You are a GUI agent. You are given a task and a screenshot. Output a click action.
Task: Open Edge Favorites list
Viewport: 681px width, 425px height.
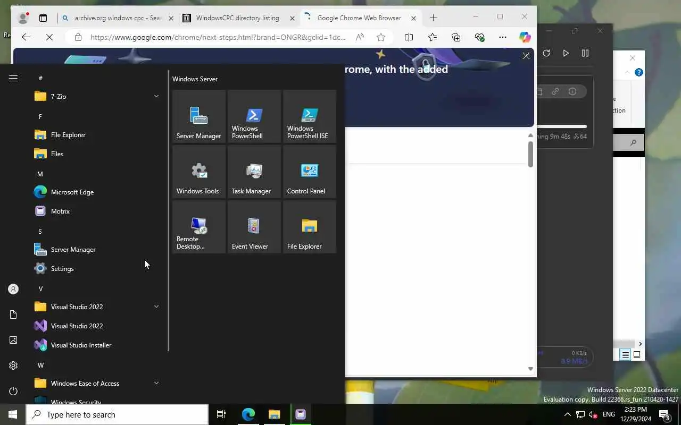433,37
